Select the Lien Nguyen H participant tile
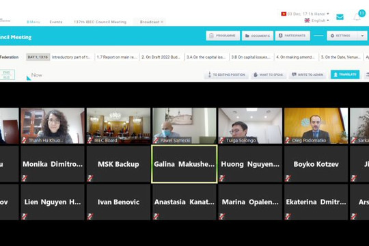The height and width of the screenshot is (246, 369). pos(53,202)
